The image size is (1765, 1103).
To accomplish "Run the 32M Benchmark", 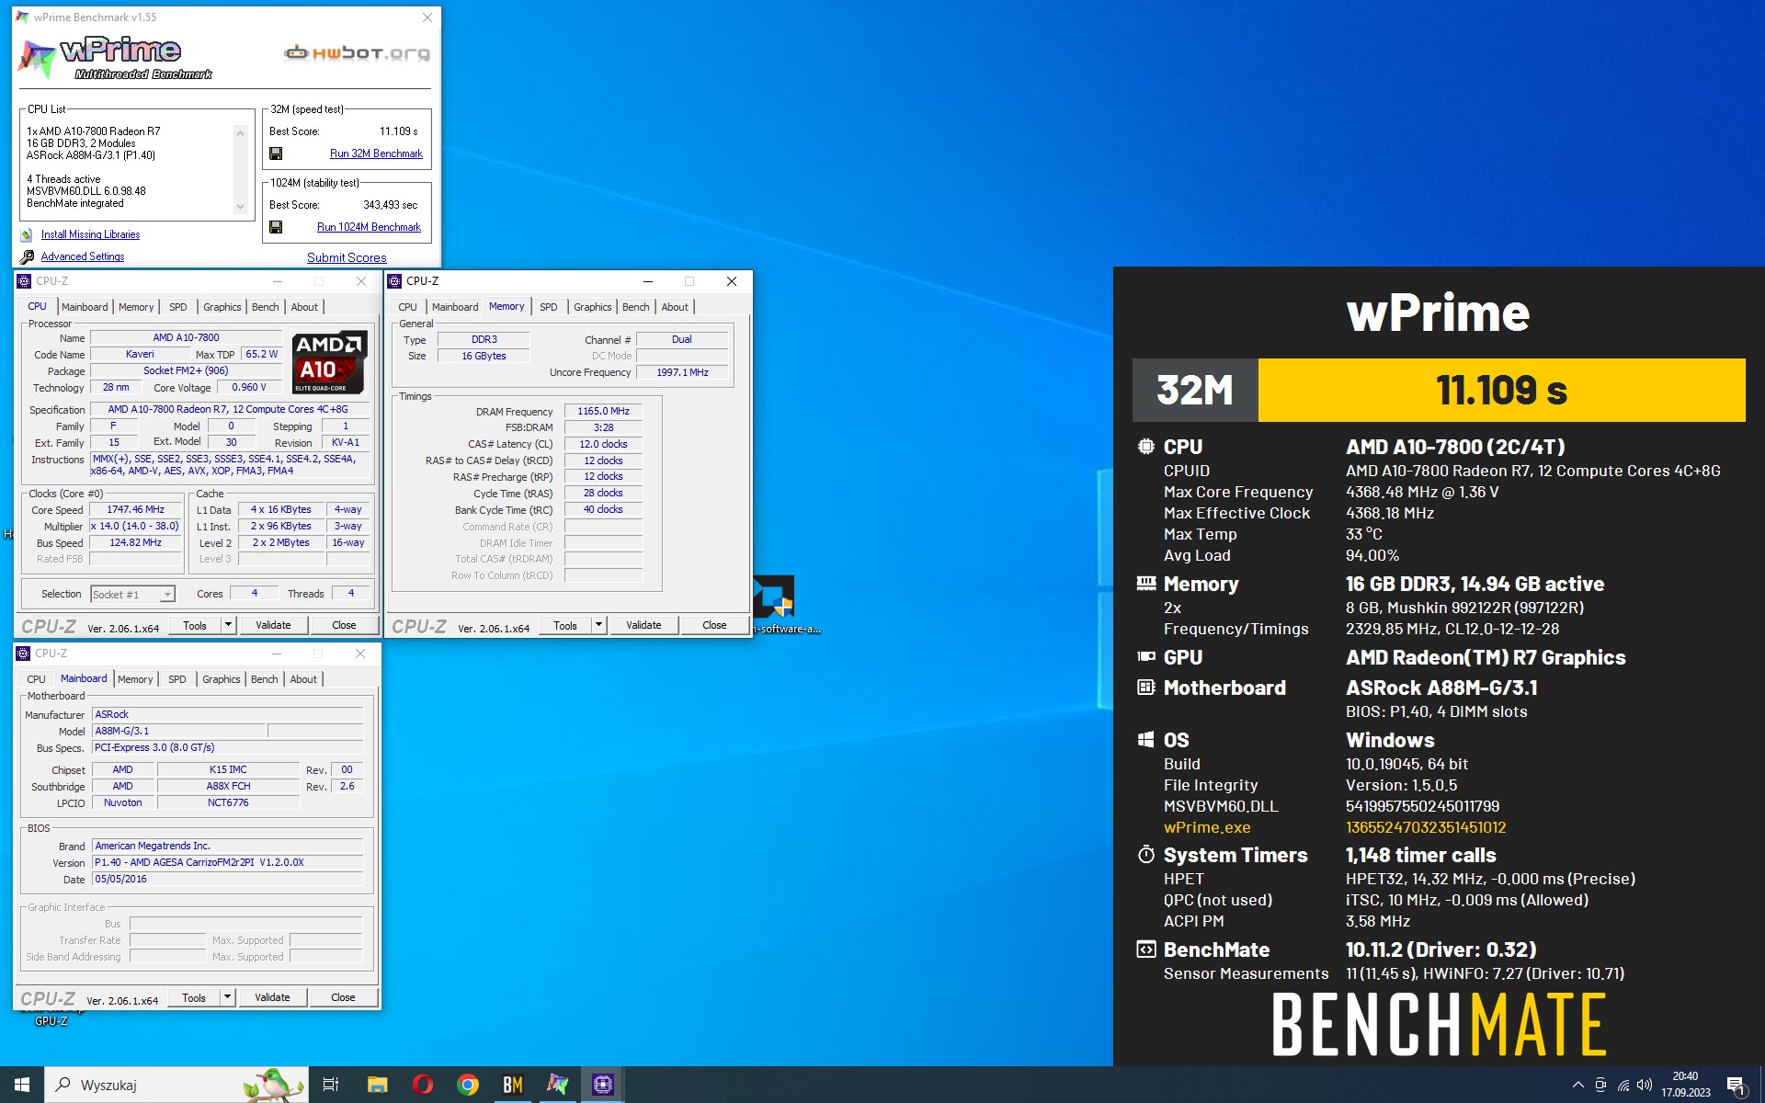I will click(376, 154).
